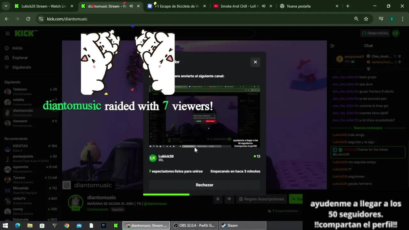The image size is (409, 230).
Task: Open a new browser tab with plus
Action: coord(348,6)
